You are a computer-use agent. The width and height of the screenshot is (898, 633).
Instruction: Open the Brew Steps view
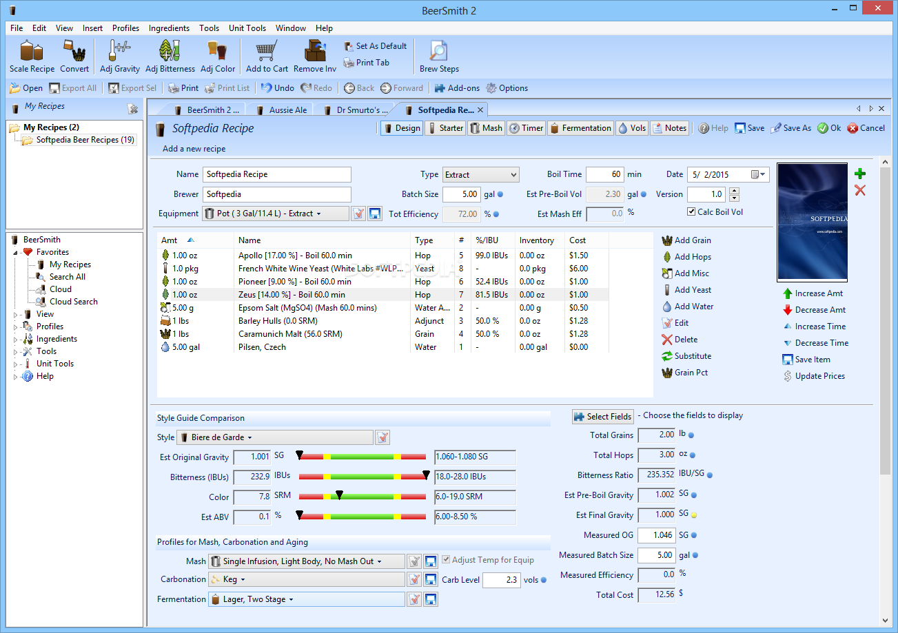pos(439,56)
